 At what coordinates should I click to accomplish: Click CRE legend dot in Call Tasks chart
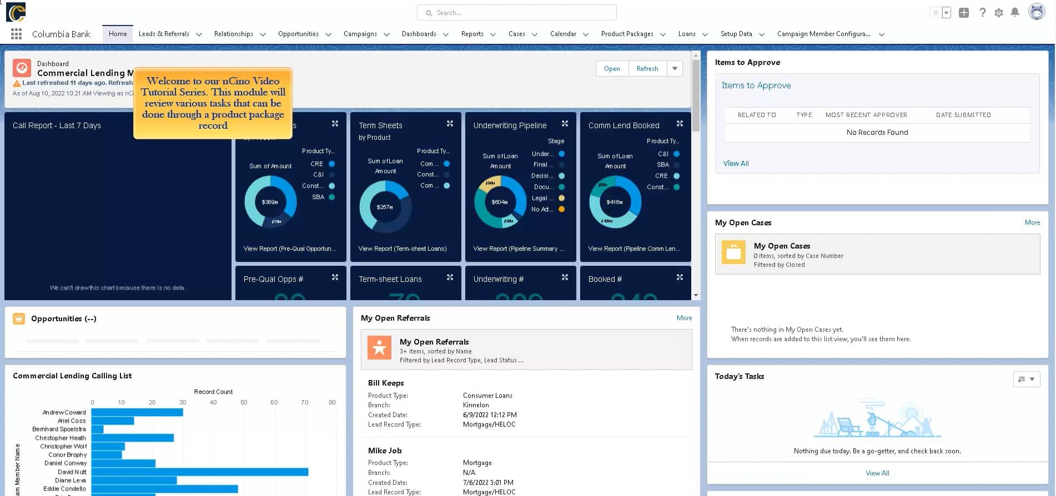331,164
